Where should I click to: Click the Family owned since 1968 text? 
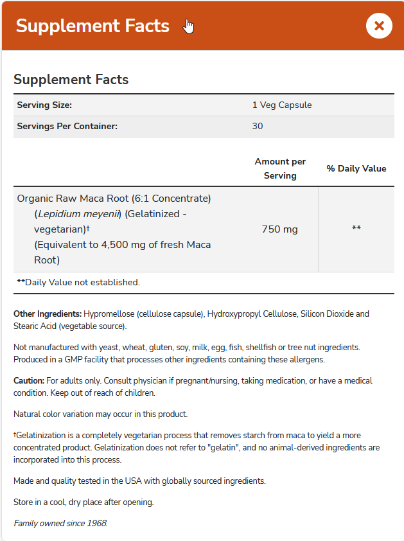(60, 523)
